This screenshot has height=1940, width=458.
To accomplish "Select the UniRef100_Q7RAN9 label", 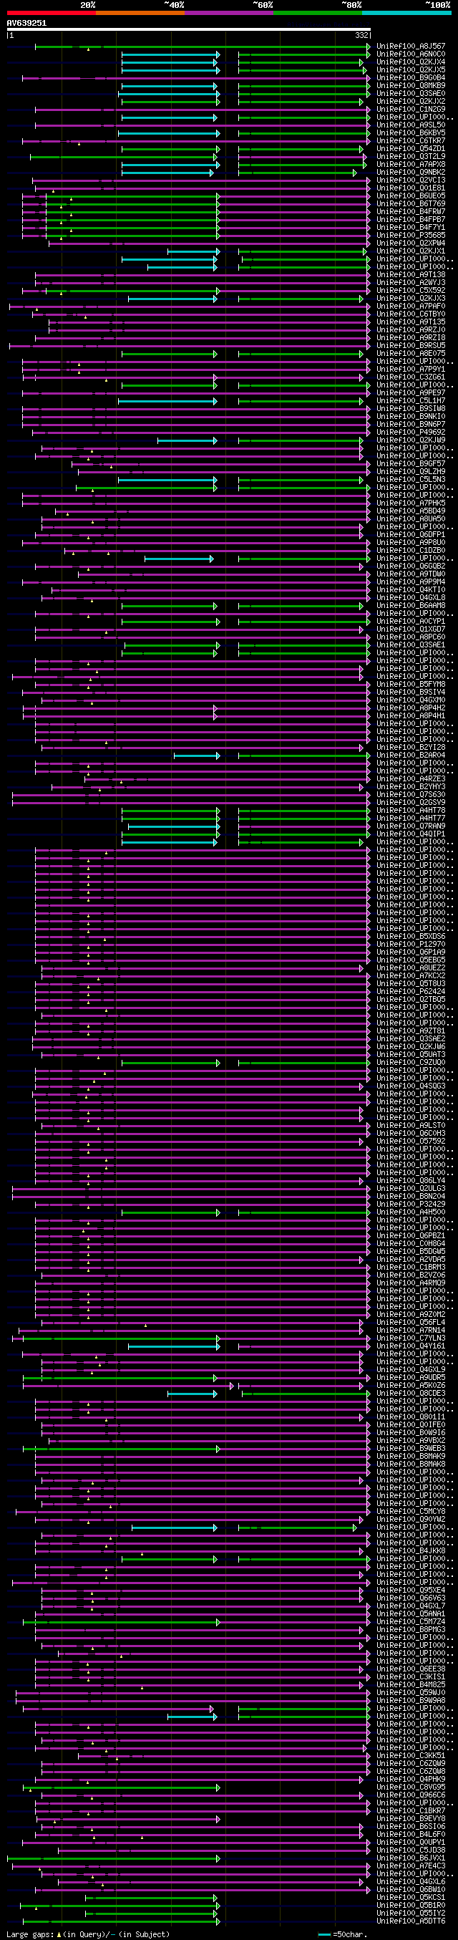I will coord(411,826).
